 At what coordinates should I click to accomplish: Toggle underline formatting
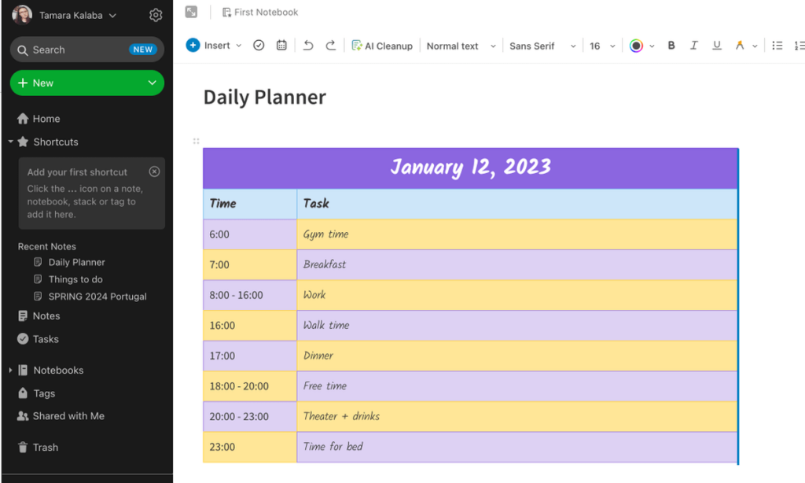(716, 46)
